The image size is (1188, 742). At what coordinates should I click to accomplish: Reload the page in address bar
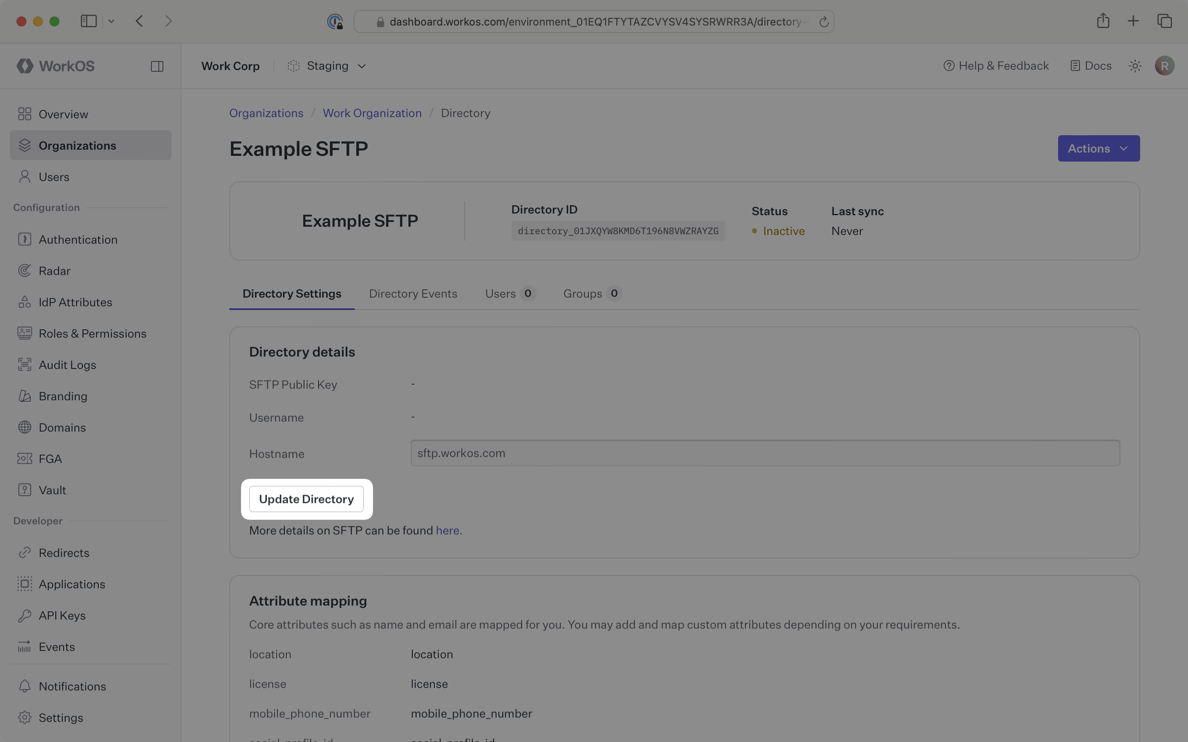pyautogui.click(x=824, y=21)
